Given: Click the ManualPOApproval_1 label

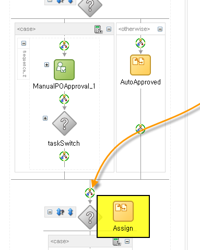Looking at the screenshot, I should click(x=64, y=86).
